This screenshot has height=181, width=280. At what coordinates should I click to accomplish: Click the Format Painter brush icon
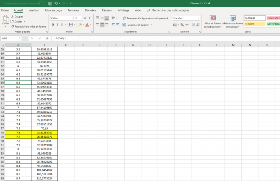point(13,26)
